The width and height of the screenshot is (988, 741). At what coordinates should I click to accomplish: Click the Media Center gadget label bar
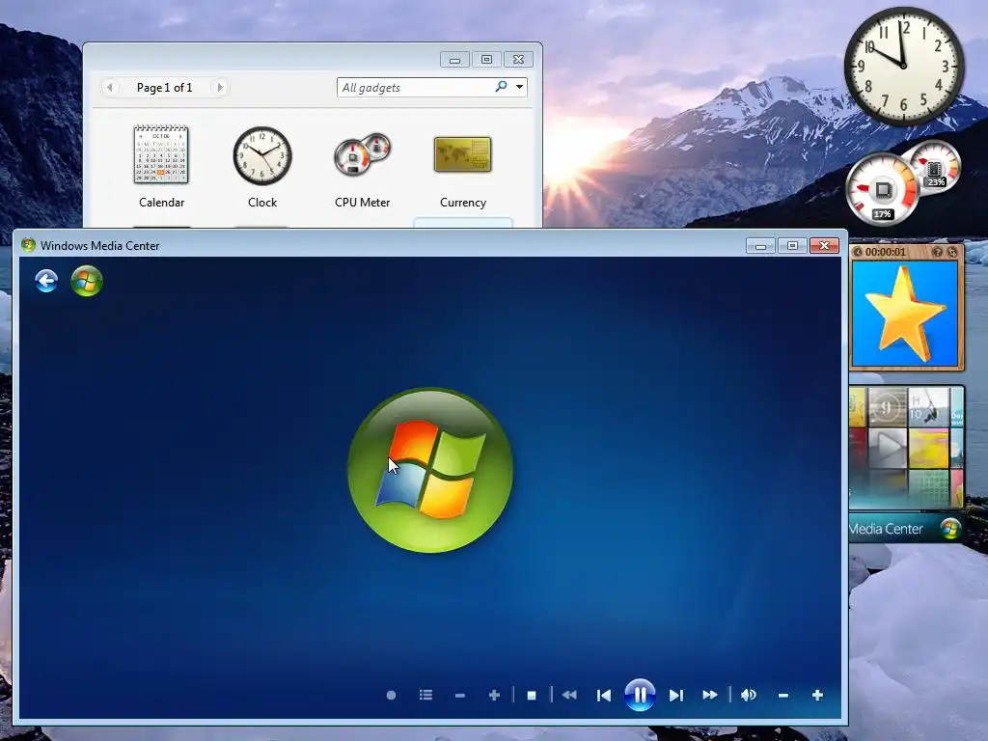[x=905, y=529]
